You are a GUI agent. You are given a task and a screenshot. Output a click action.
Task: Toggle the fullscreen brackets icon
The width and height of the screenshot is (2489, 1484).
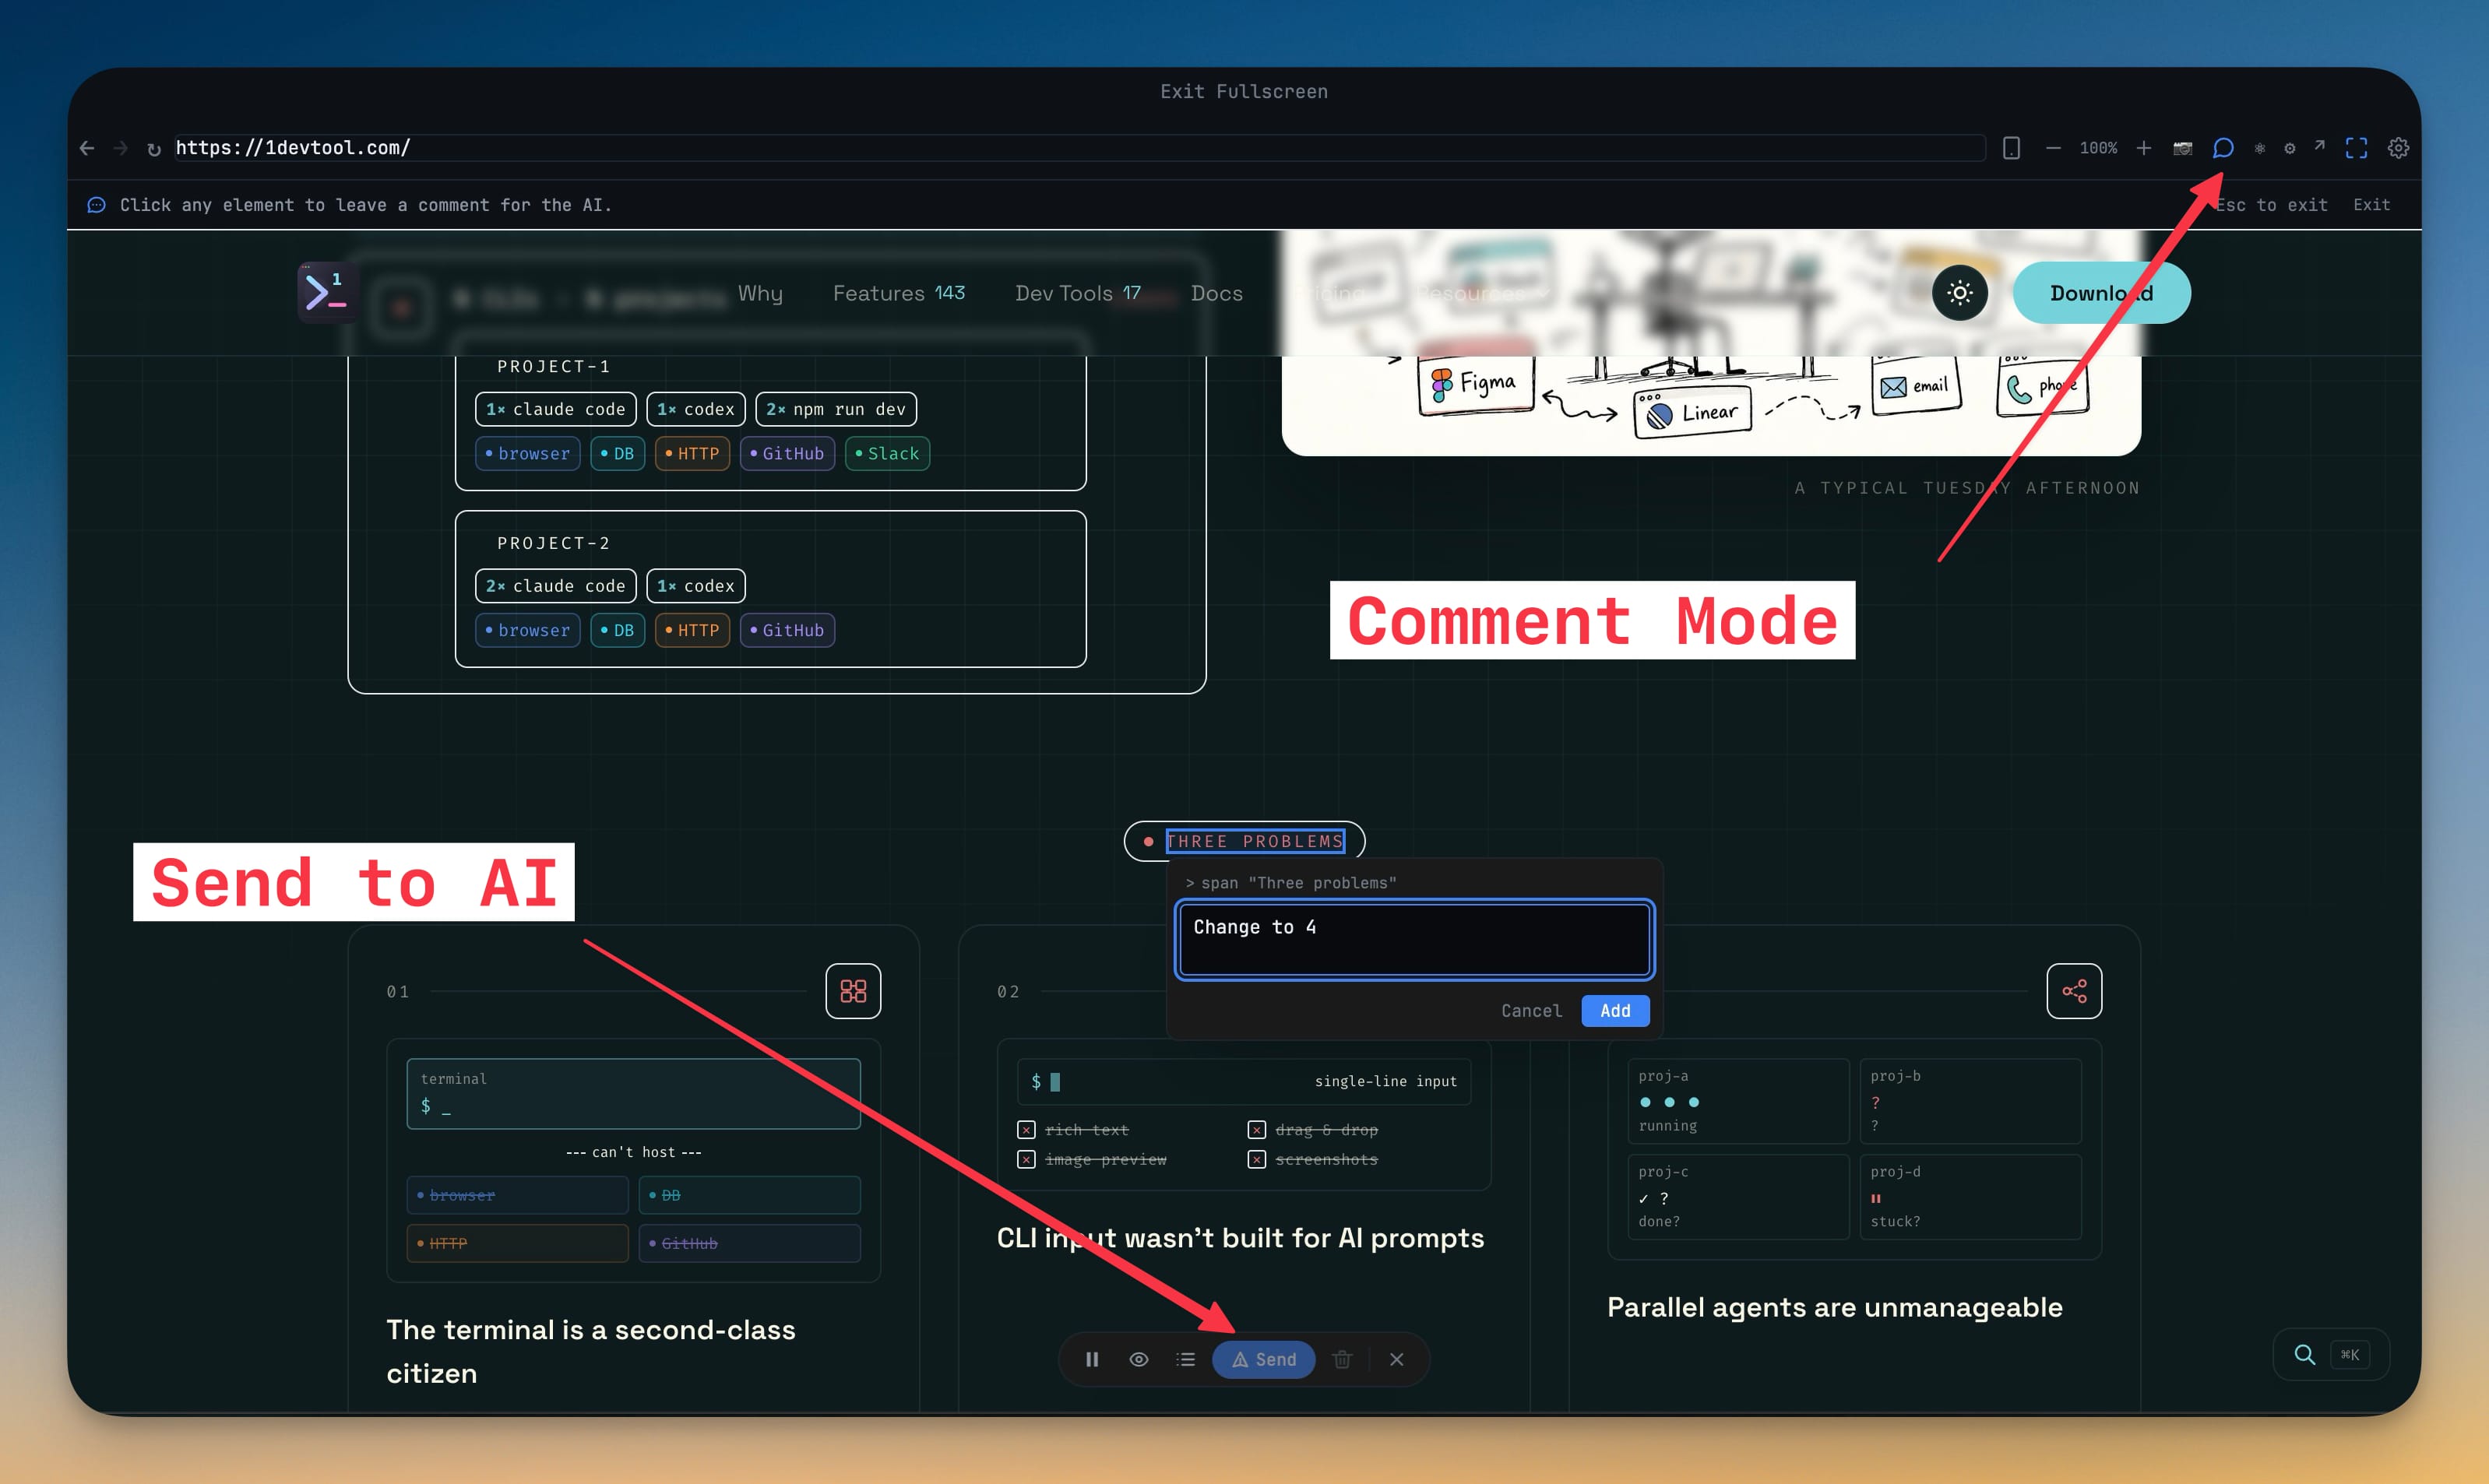click(2356, 148)
